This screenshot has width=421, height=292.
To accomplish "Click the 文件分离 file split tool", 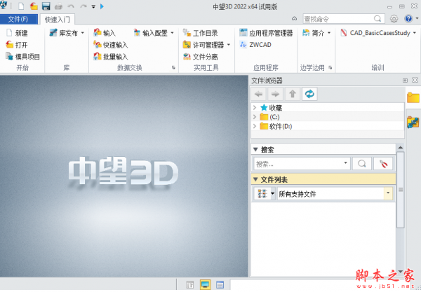I will point(200,57).
